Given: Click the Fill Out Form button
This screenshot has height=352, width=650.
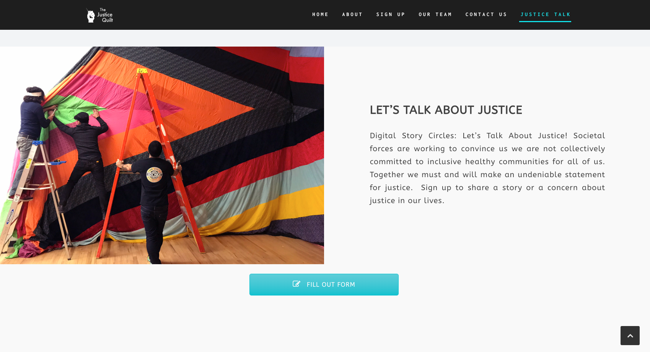Looking at the screenshot, I should click(324, 284).
